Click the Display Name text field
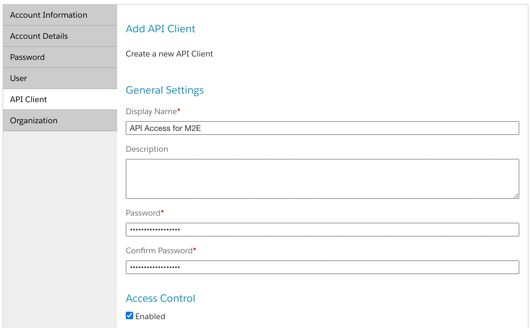531x328 pixels. click(x=322, y=128)
